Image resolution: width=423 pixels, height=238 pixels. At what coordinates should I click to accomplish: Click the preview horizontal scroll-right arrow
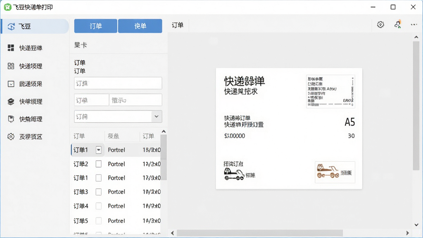(x=407, y=233)
